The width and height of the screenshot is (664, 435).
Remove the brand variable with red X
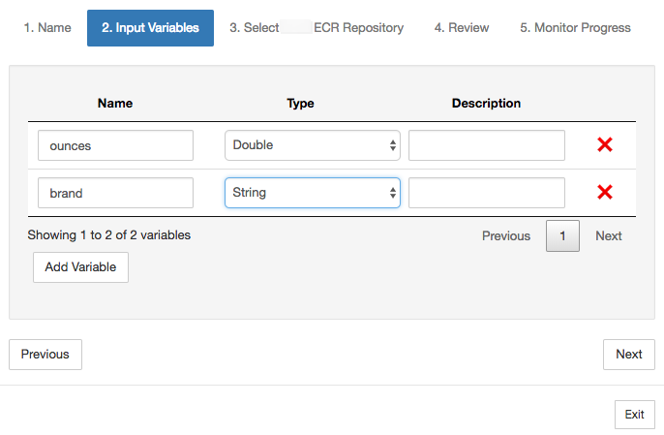point(605,193)
